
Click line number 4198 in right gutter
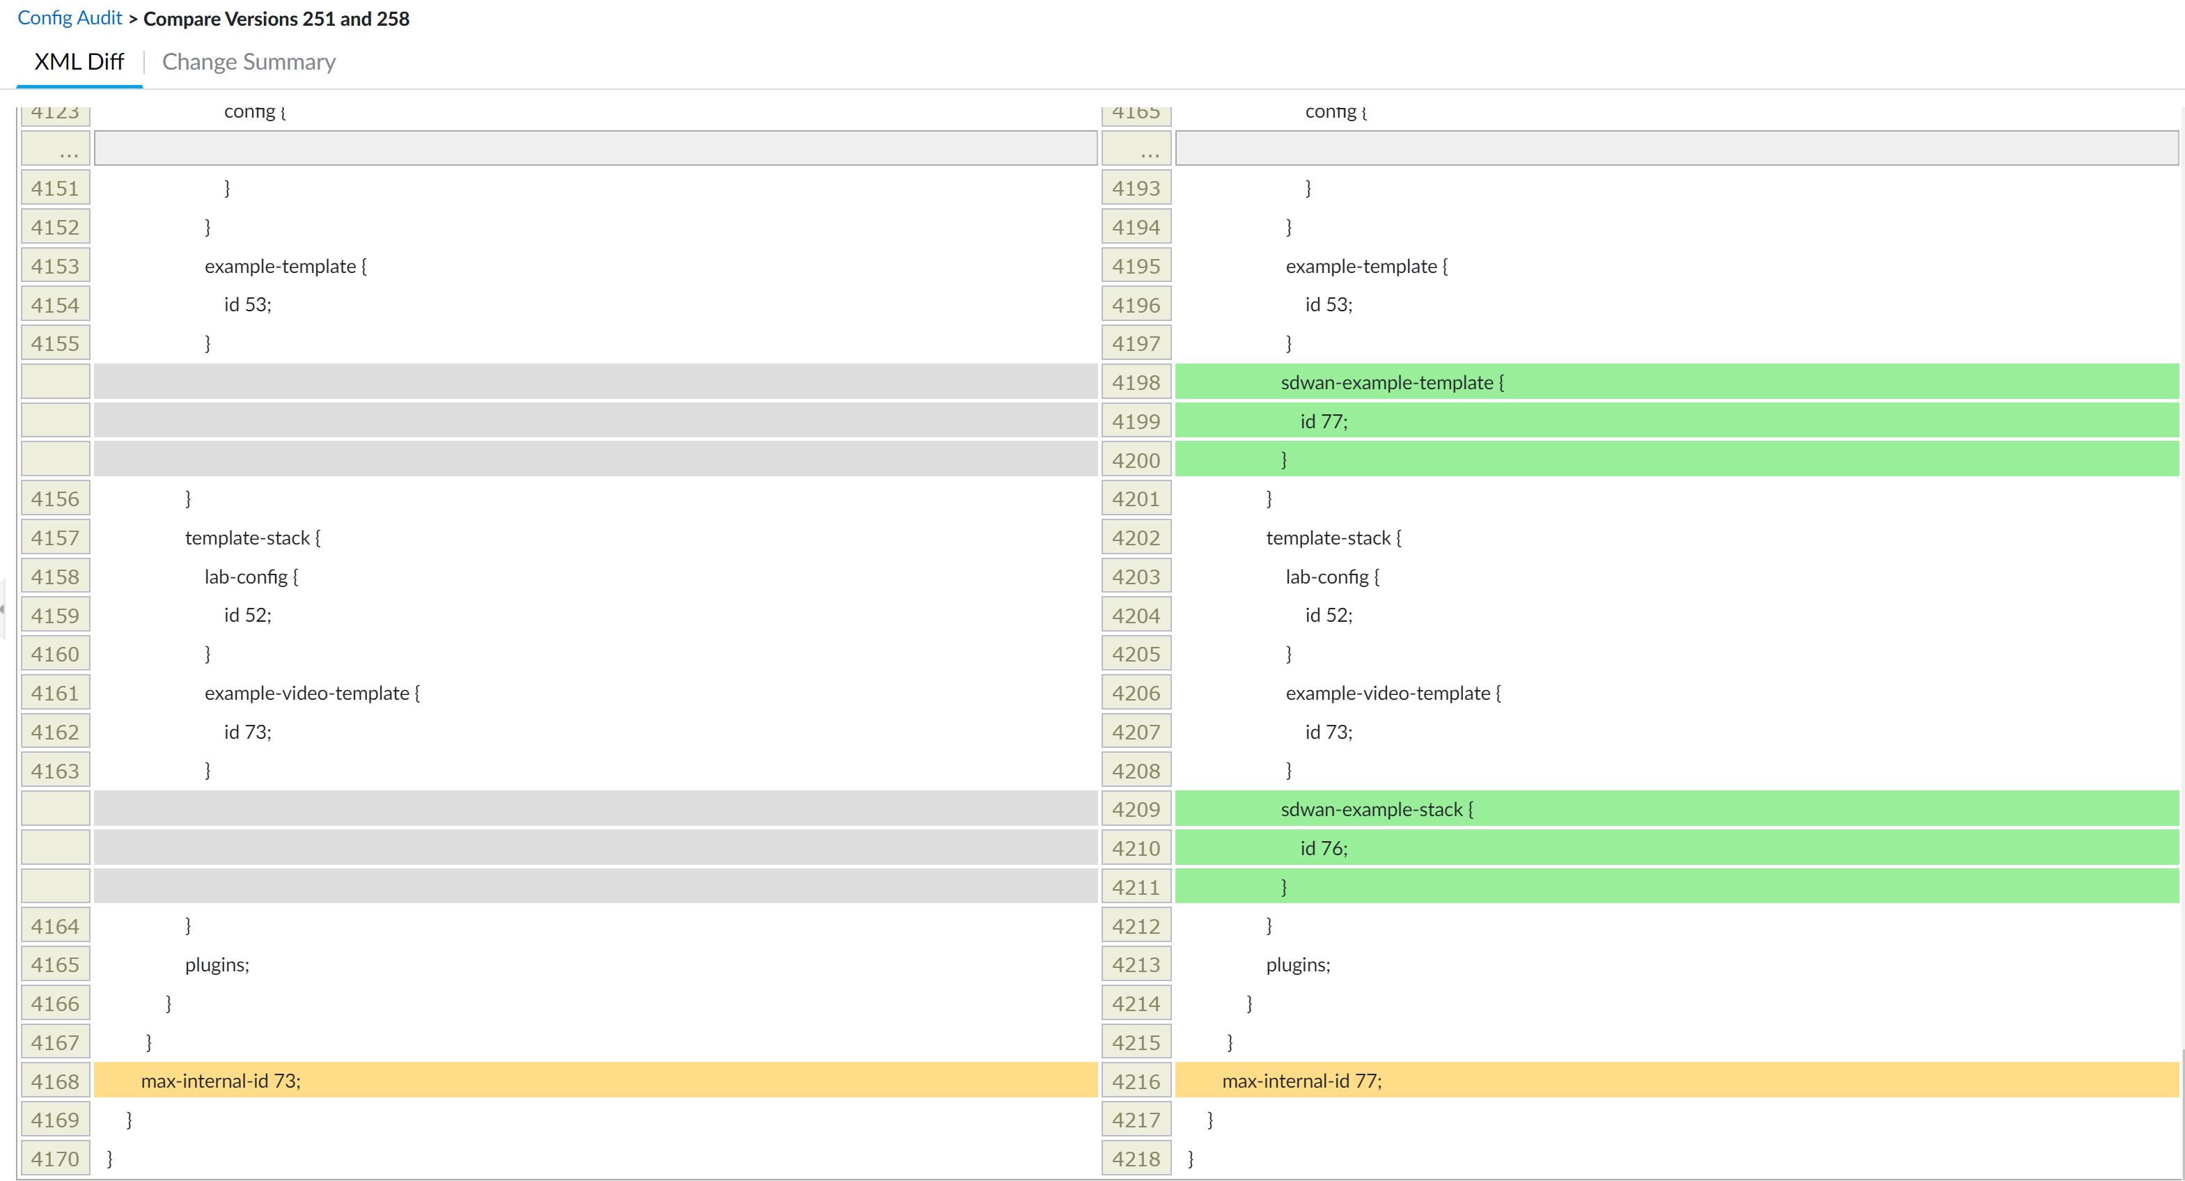click(1136, 382)
